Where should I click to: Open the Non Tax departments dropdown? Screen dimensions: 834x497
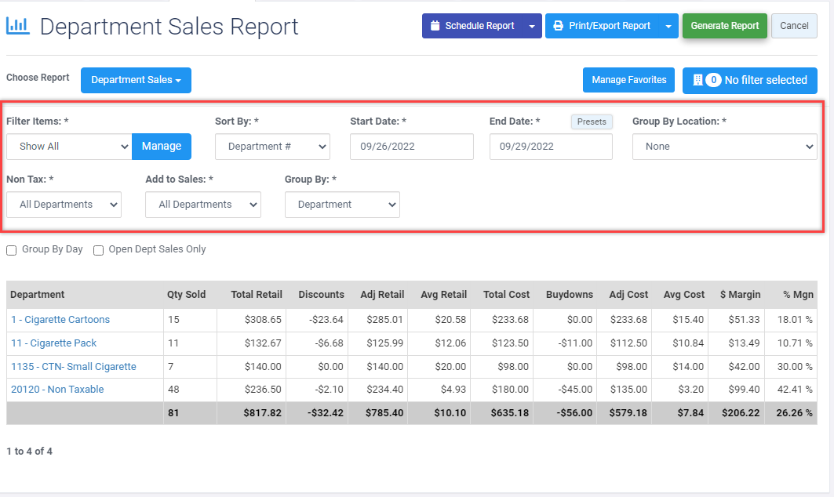64,205
